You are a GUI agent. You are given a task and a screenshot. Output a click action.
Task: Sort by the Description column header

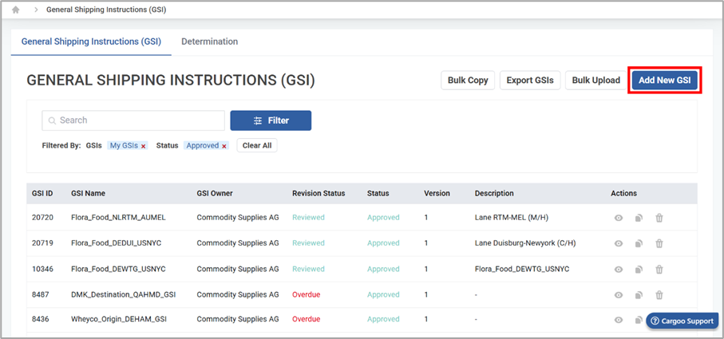(494, 193)
